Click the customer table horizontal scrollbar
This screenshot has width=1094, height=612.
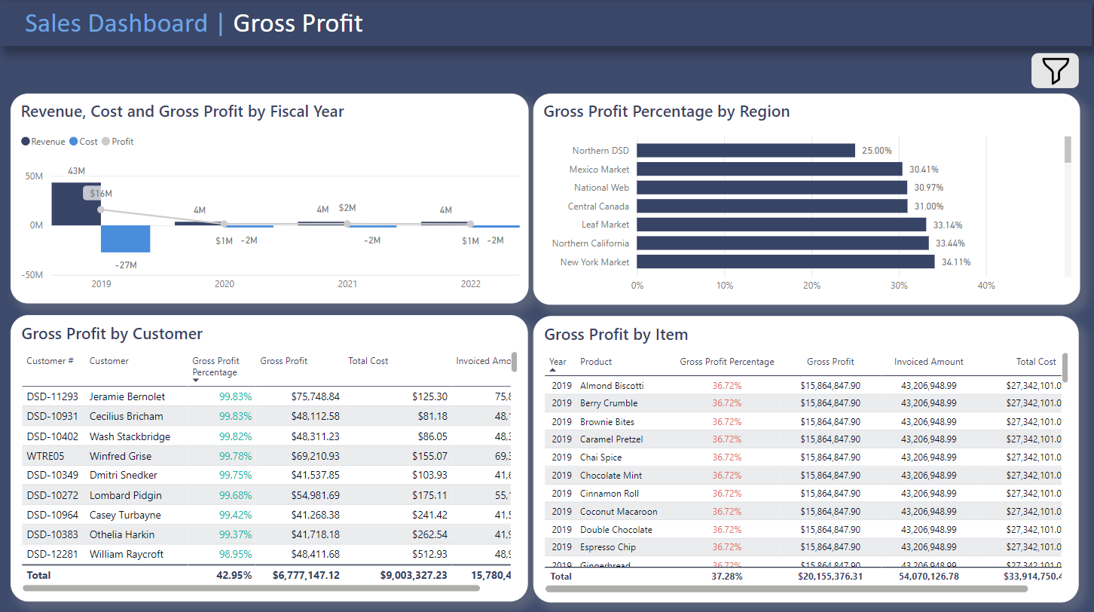click(x=251, y=588)
